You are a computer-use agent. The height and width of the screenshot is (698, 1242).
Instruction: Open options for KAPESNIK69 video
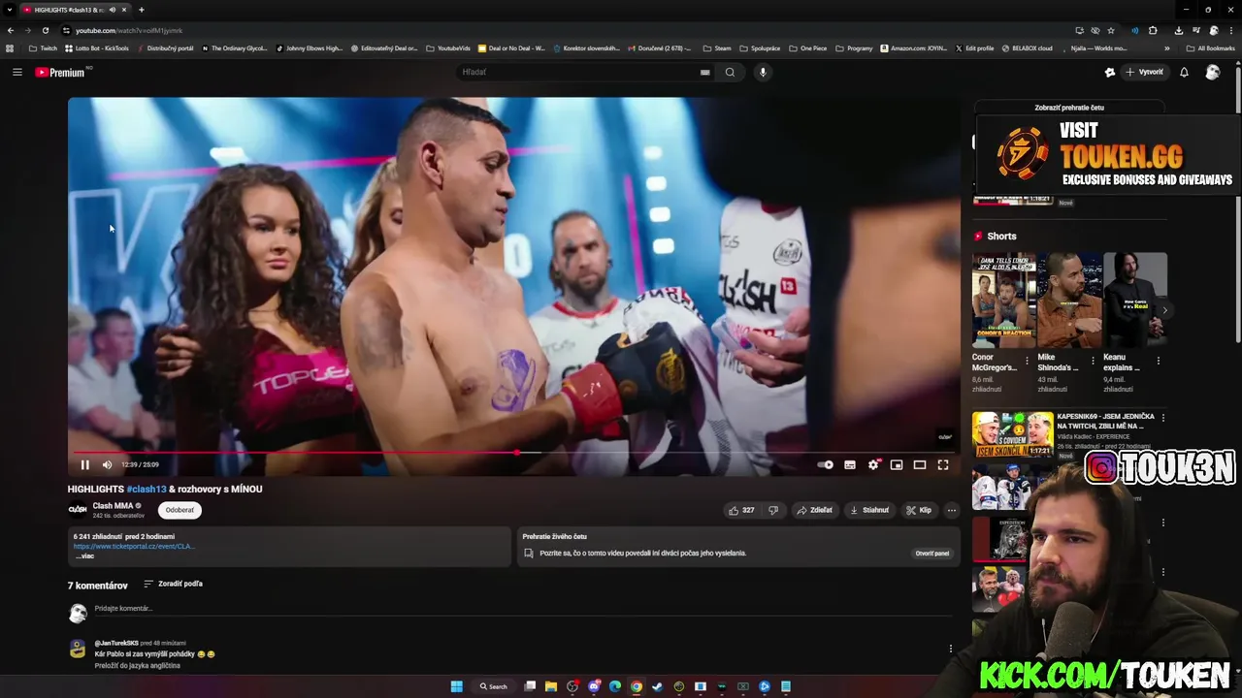[1163, 418]
